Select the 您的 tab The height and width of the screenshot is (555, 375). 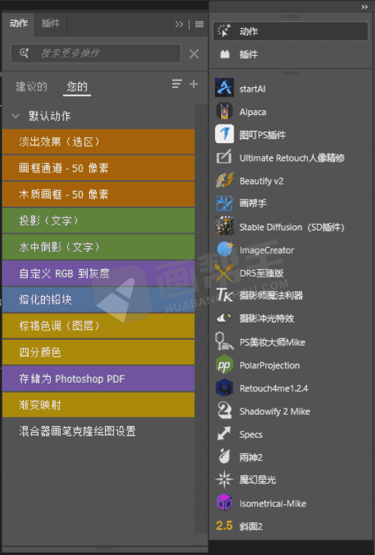(x=77, y=87)
